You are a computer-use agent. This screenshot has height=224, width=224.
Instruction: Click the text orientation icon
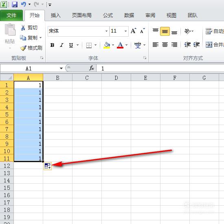tap(187, 31)
